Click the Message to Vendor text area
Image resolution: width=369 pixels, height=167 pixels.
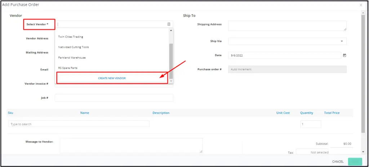point(131,146)
